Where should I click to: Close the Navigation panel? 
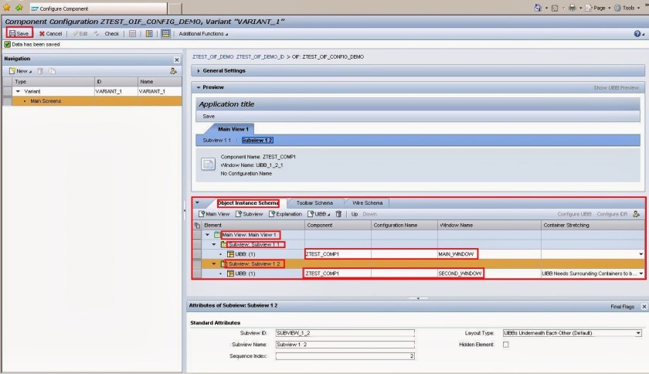[176, 59]
